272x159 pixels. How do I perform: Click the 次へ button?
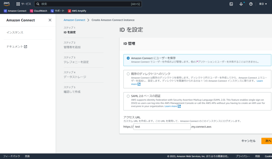coord(267,141)
